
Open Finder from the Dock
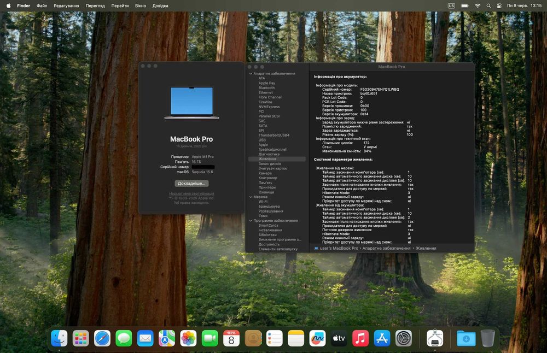pyautogui.click(x=59, y=338)
